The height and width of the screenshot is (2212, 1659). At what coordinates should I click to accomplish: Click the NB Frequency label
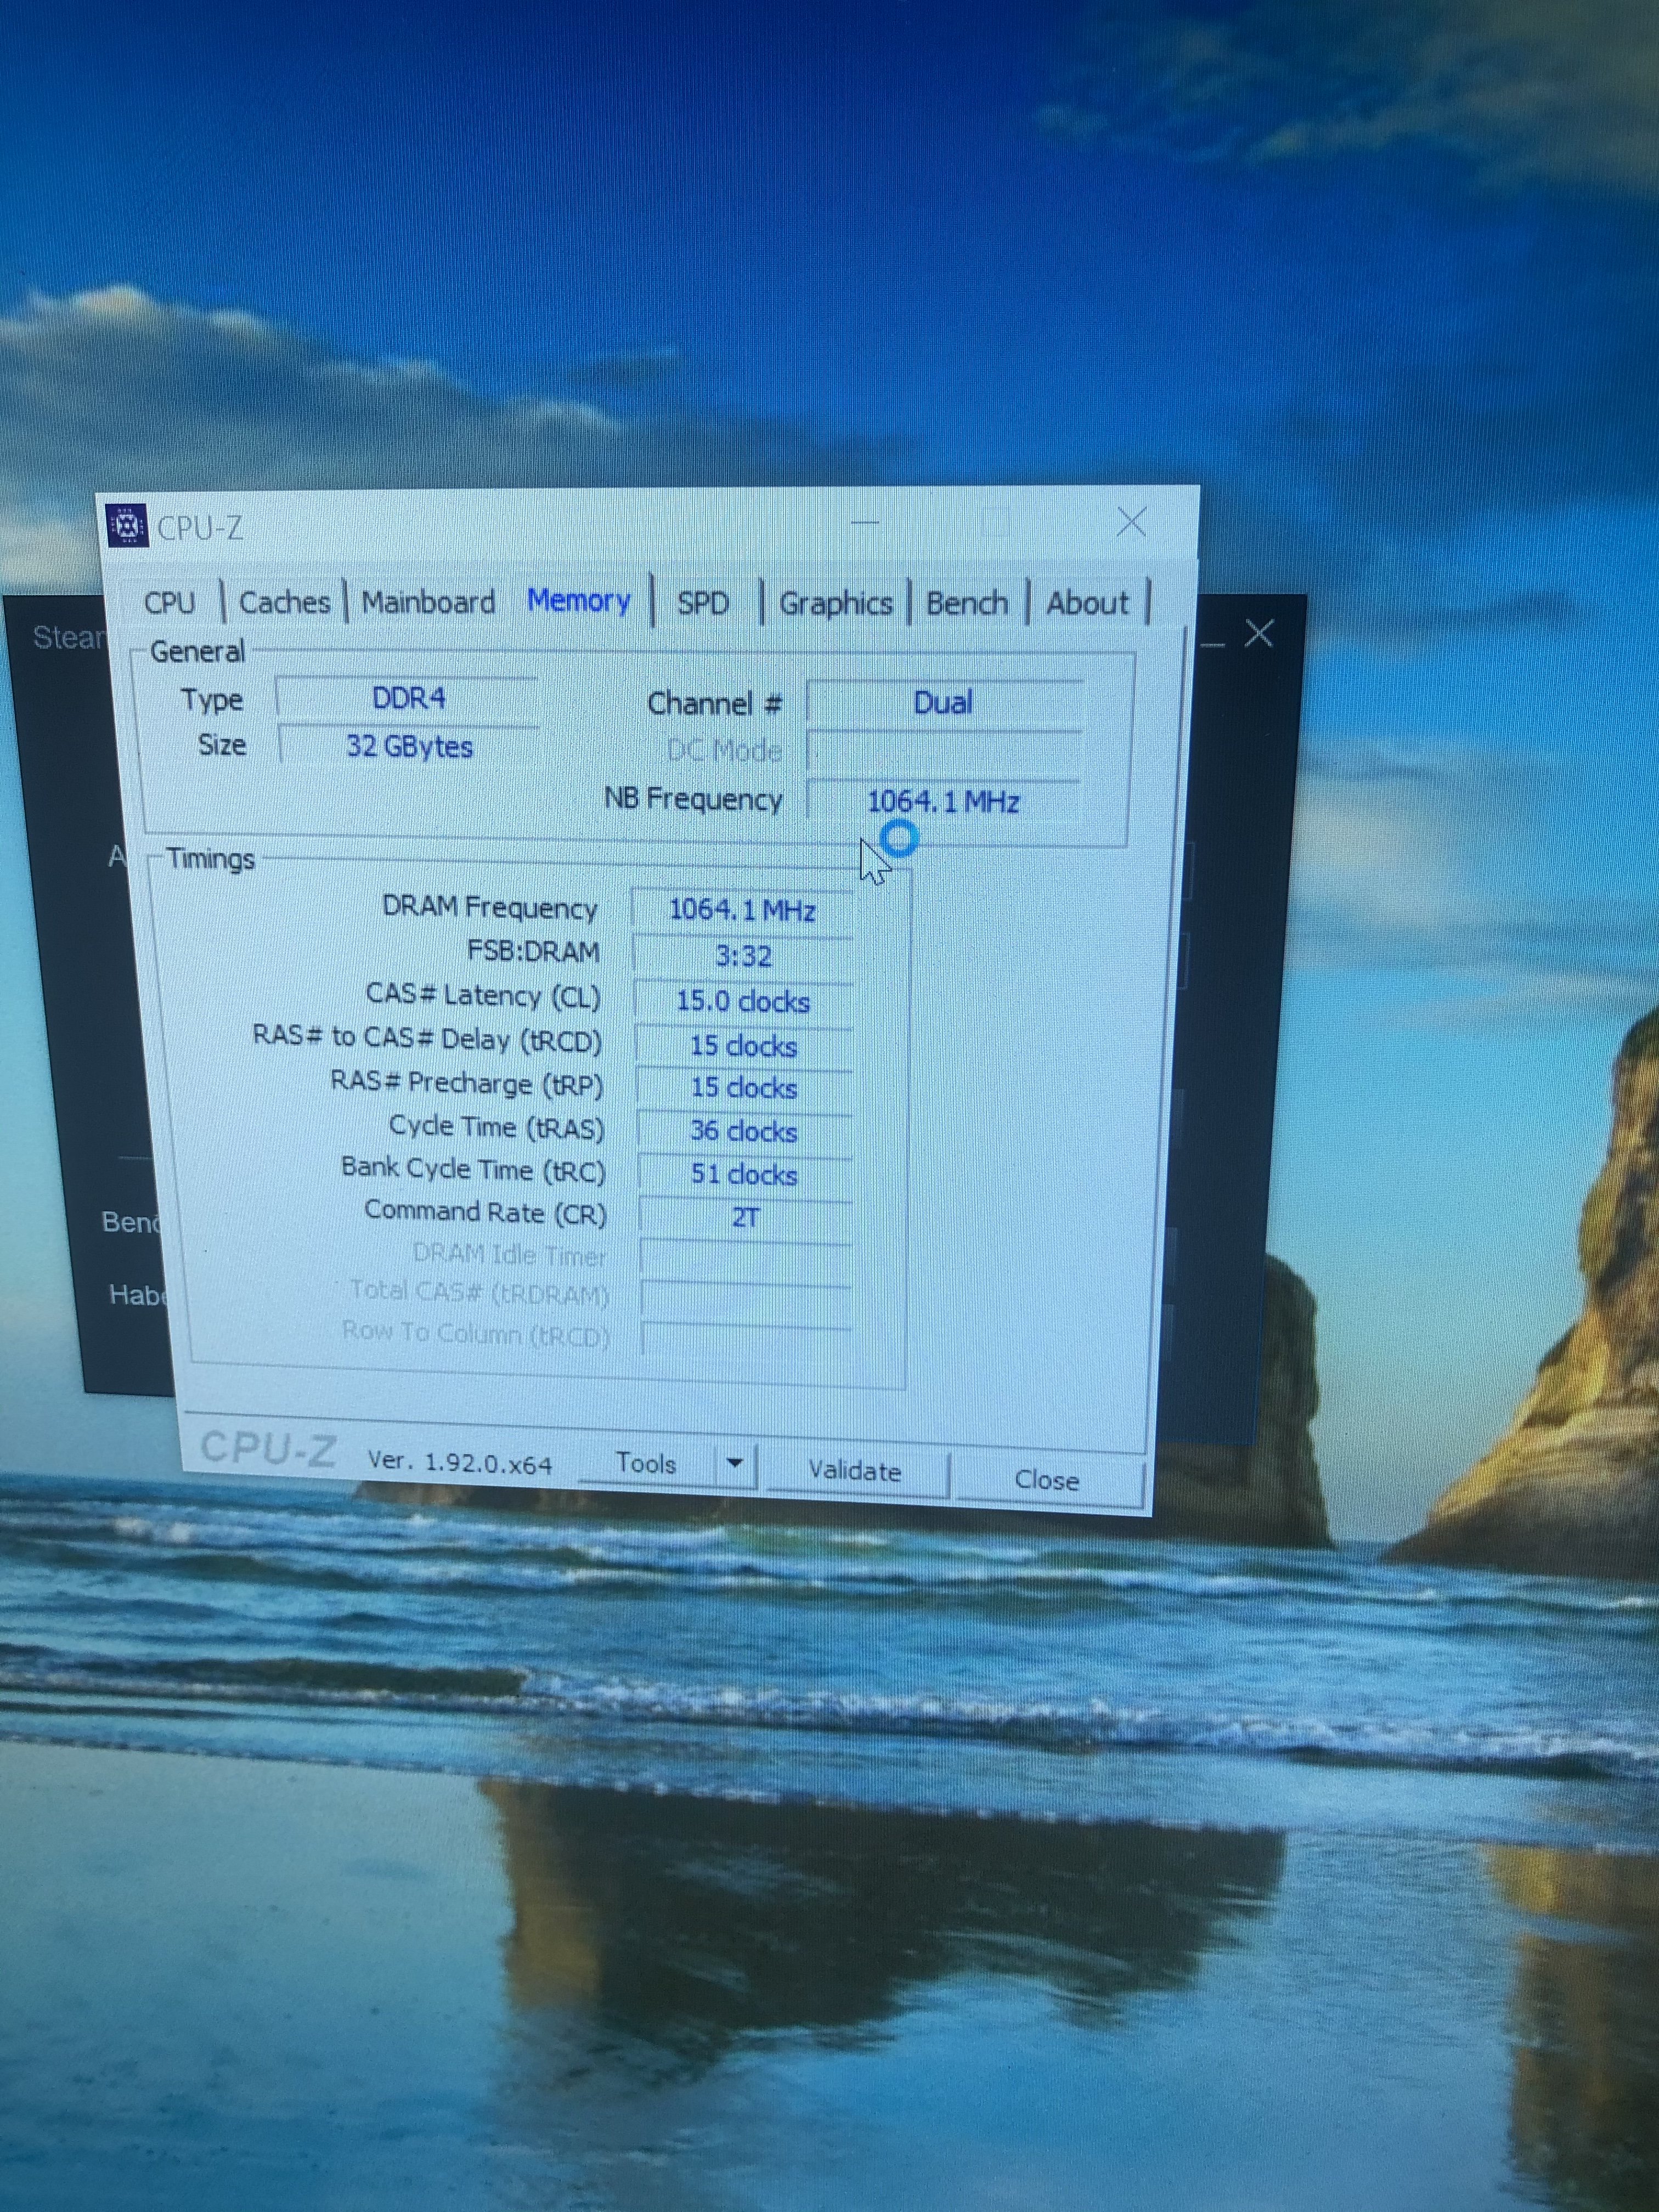click(693, 799)
